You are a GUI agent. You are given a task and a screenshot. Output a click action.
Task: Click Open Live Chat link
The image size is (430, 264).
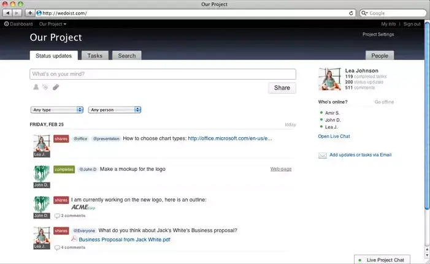click(334, 136)
